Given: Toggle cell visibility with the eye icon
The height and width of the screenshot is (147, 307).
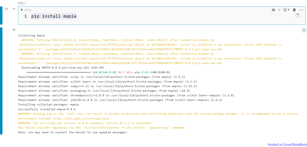Looking at the screenshot, I should pyautogui.click(x=273, y=10).
